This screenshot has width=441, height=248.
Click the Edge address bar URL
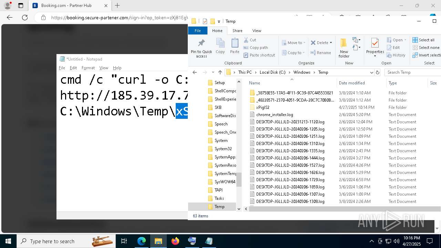(x=119, y=18)
